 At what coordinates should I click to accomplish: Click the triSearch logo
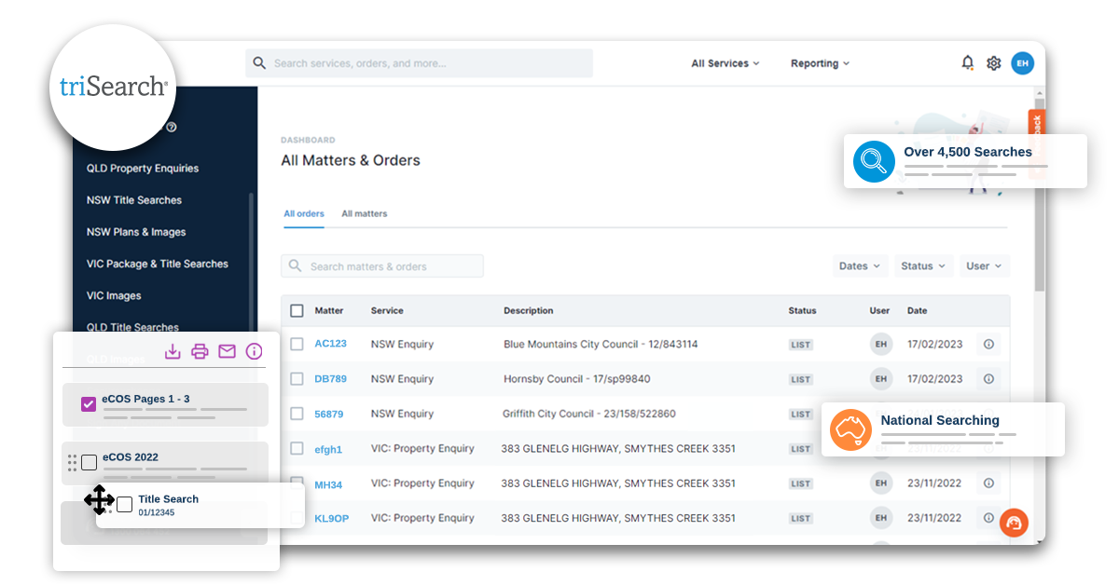[x=114, y=87]
